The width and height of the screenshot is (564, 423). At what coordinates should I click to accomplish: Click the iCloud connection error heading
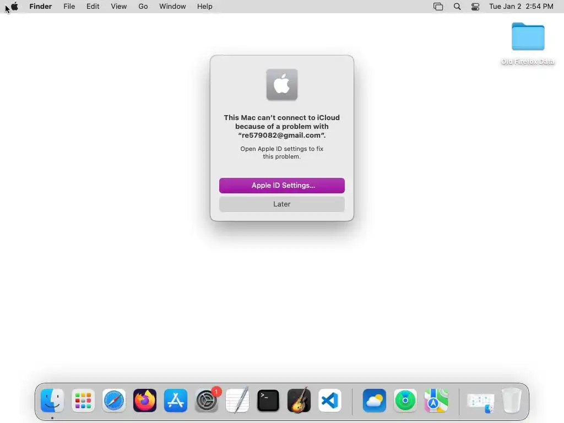(x=281, y=126)
